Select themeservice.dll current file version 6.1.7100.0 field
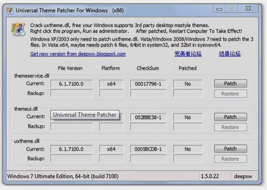This screenshot has width=267, height=190. tap(71, 84)
